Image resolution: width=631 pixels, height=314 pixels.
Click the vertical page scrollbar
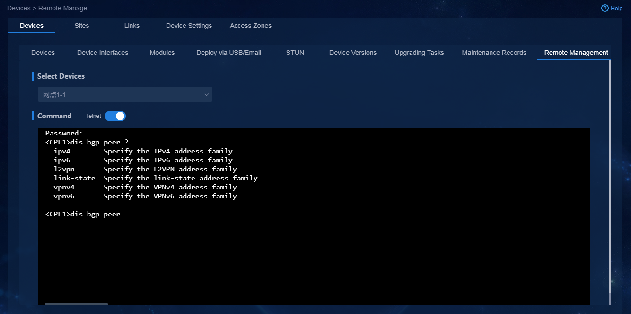point(610,176)
